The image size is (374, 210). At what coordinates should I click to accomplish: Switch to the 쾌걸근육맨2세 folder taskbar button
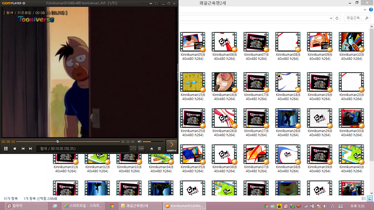140,206
